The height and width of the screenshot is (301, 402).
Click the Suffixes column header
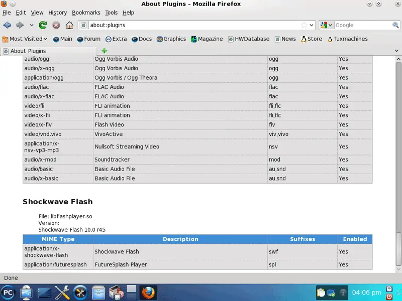point(303,239)
